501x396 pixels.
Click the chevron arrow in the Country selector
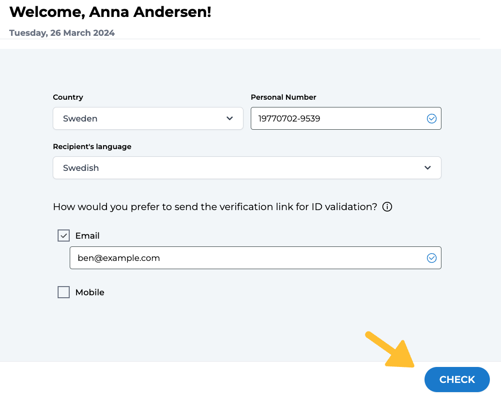(x=230, y=119)
